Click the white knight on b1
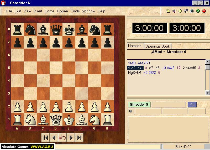The image size is (210, 150). [x=30, y=120]
